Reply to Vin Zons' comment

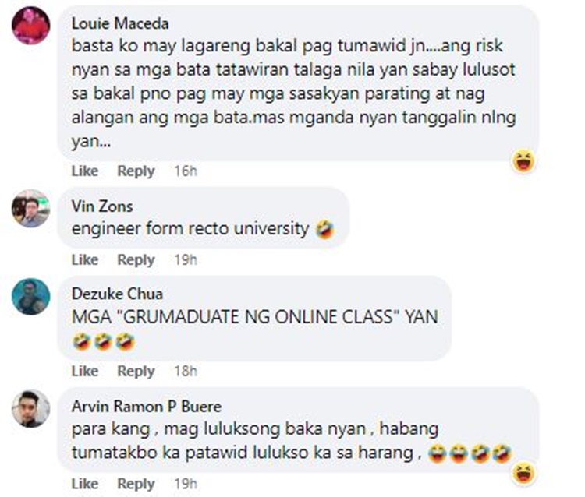[x=136, y=260]
